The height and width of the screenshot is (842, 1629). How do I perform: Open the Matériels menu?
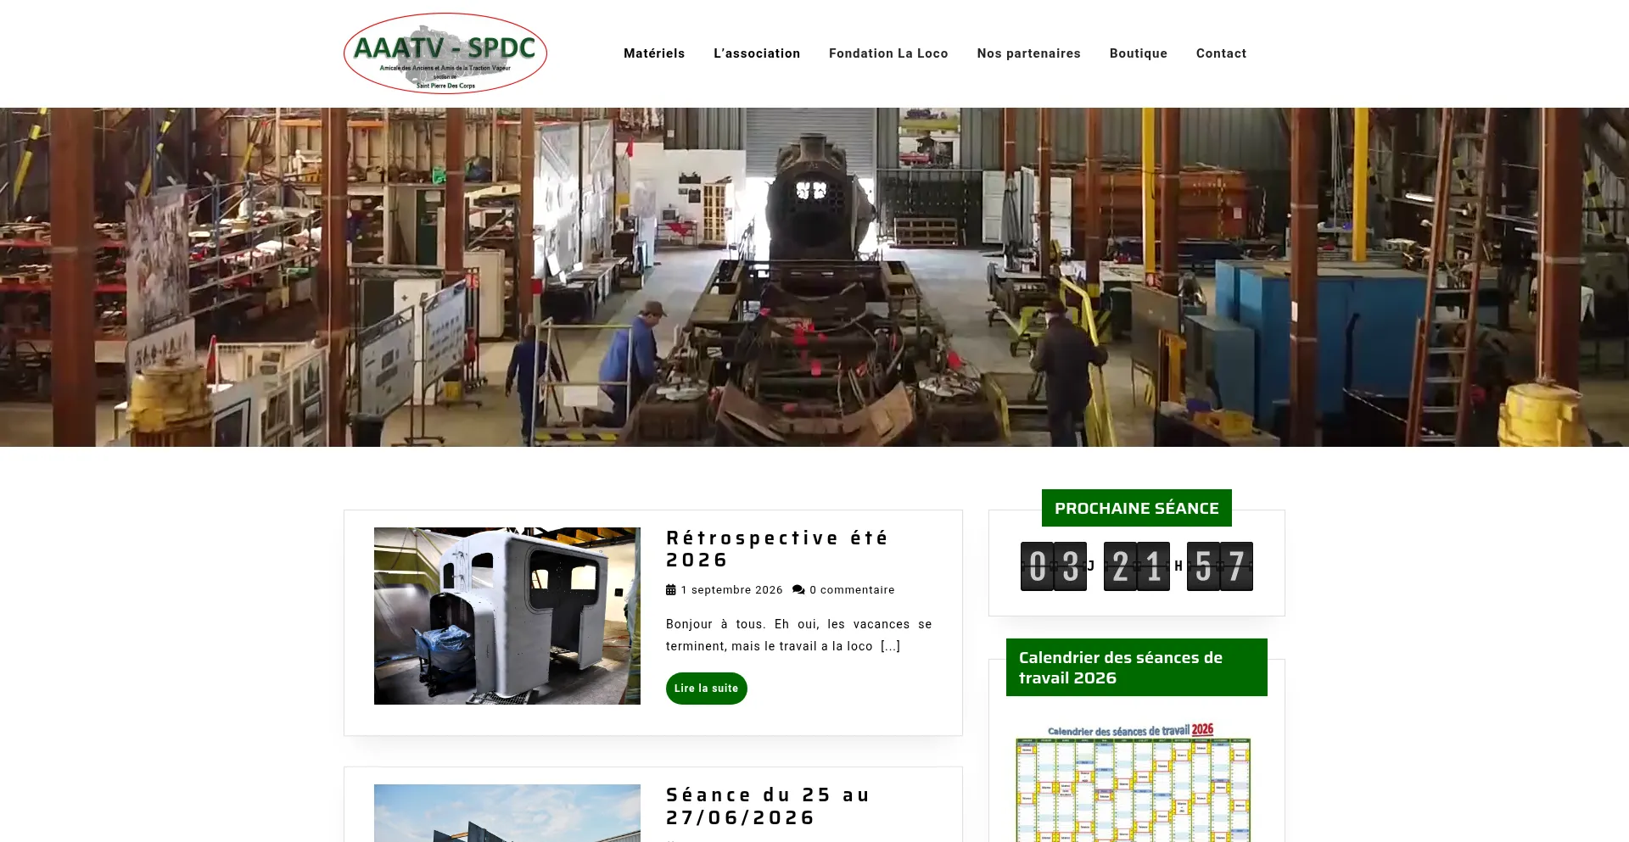pyautogui.click(x=654, y=53)
